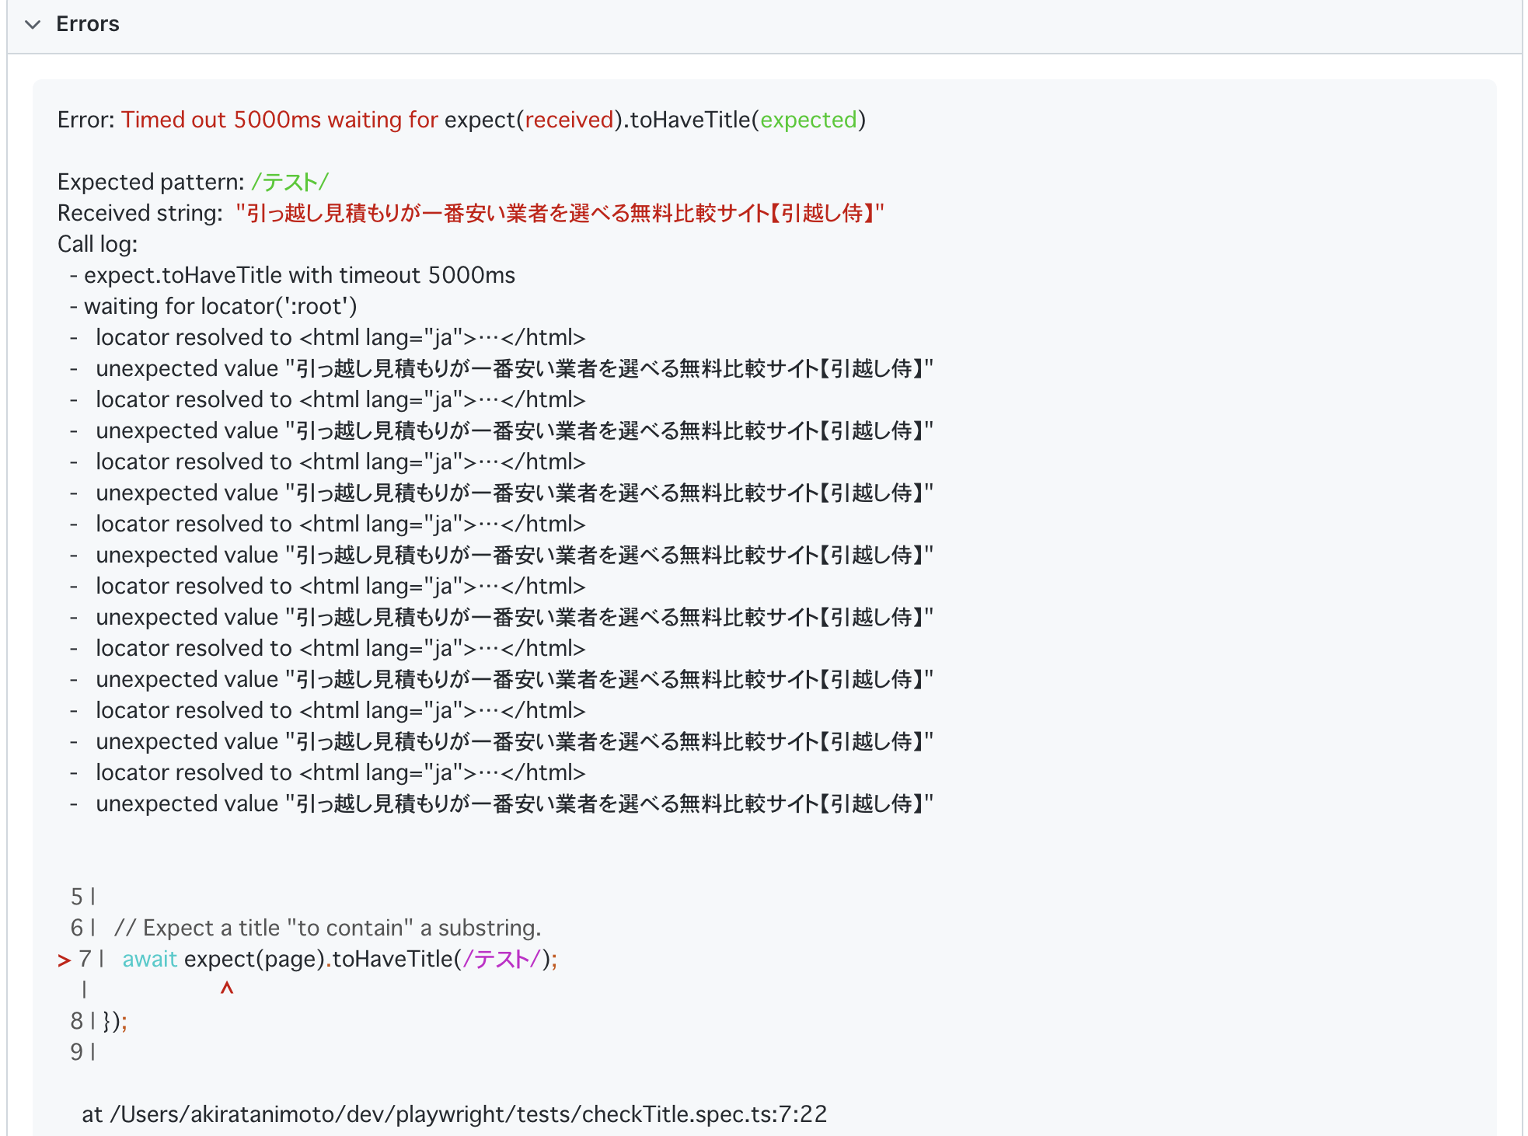Click 'expect.toHaveTitle with timeout 5000ms' log line
Image resolution: width=1528 pixels, height=1136 pixels.
point(299,275)
